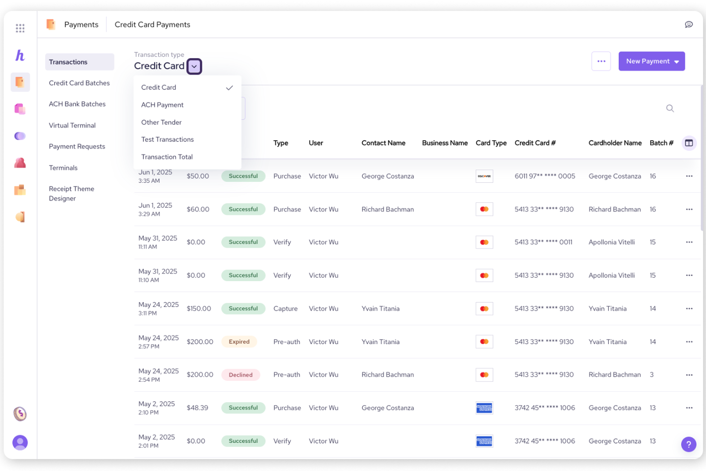Screen dimensions: 706x471
Task: Collapse the Transaction type dropdown chevron
Action: coord(194,66)
